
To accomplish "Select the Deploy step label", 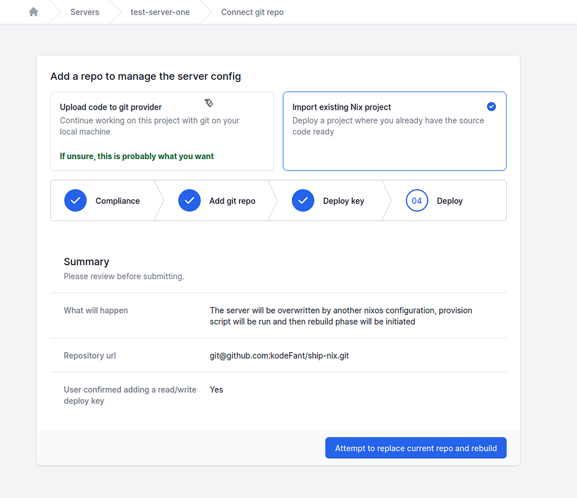I will [x=449, y=201].
